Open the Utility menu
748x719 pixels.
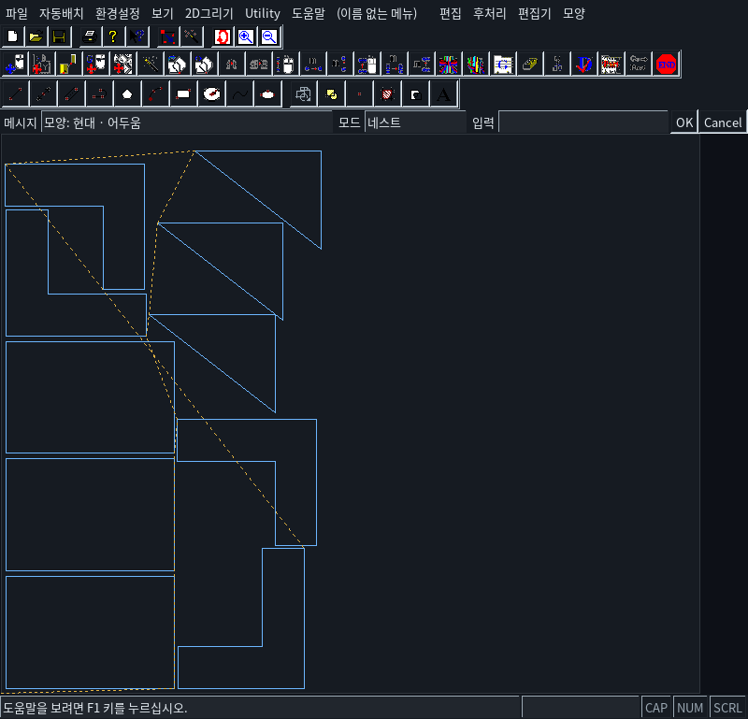(263, 13)
